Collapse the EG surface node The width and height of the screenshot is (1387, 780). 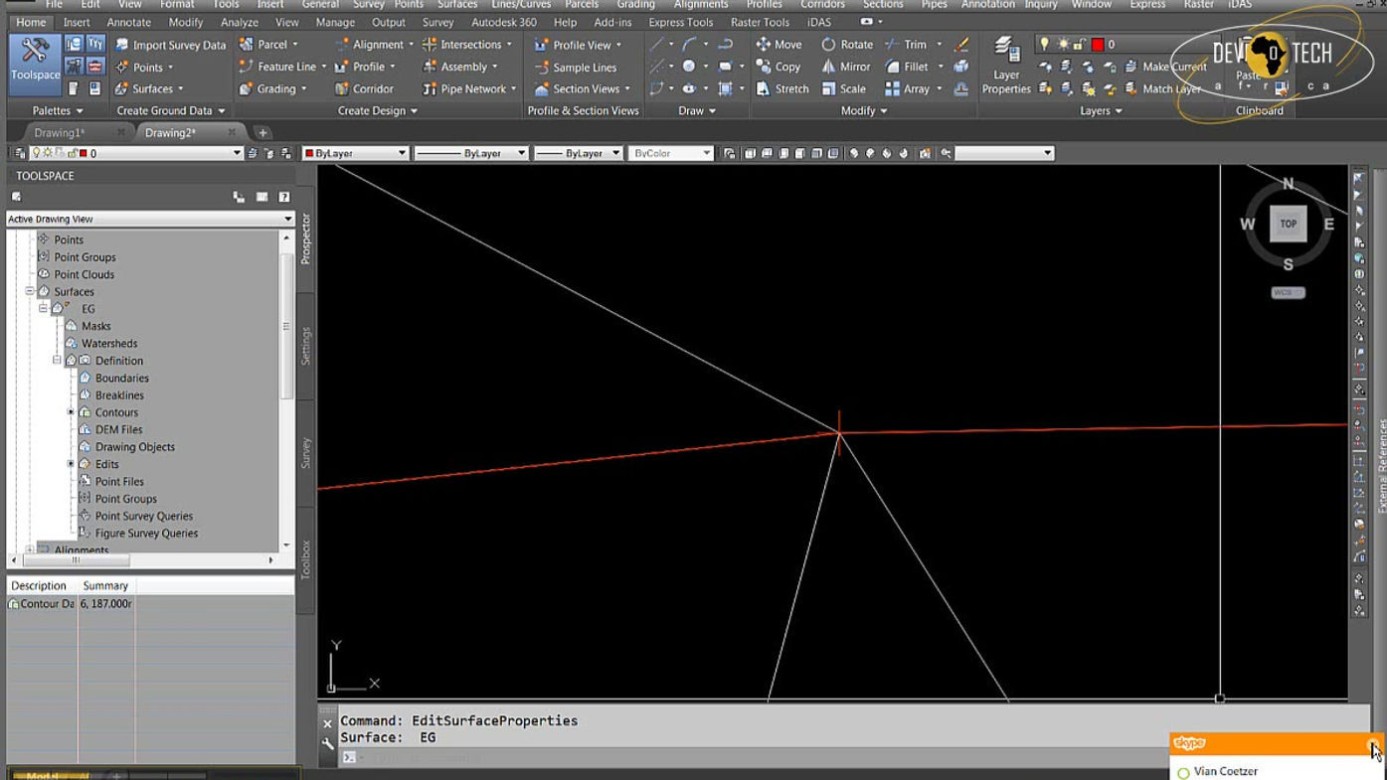44,309
